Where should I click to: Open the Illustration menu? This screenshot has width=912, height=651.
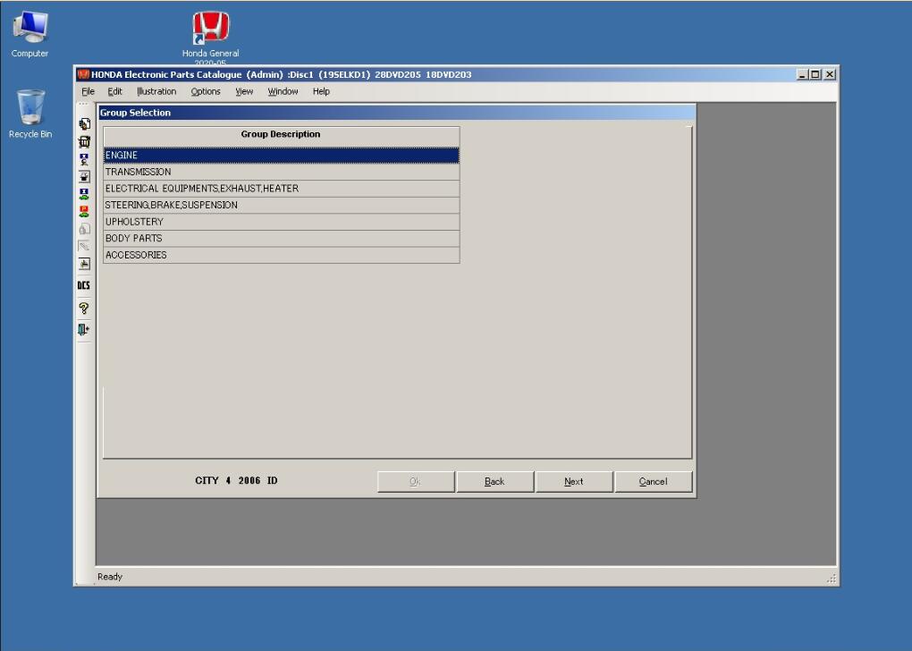[x=156, y=91]
